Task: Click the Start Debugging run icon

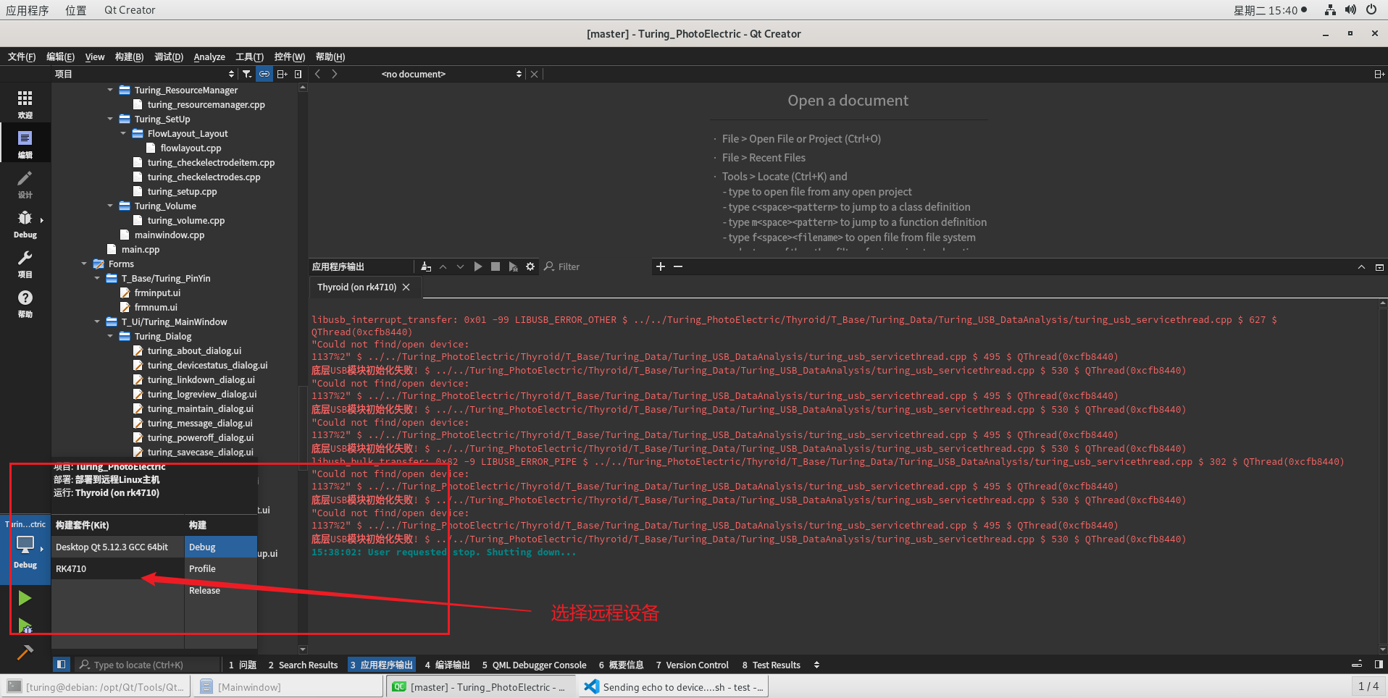Action: tap(25, 626)
